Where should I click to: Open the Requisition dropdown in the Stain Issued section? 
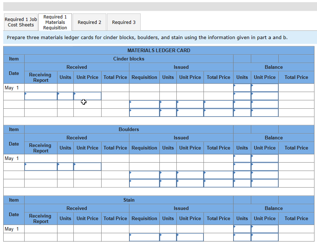(x=144, y=237)
